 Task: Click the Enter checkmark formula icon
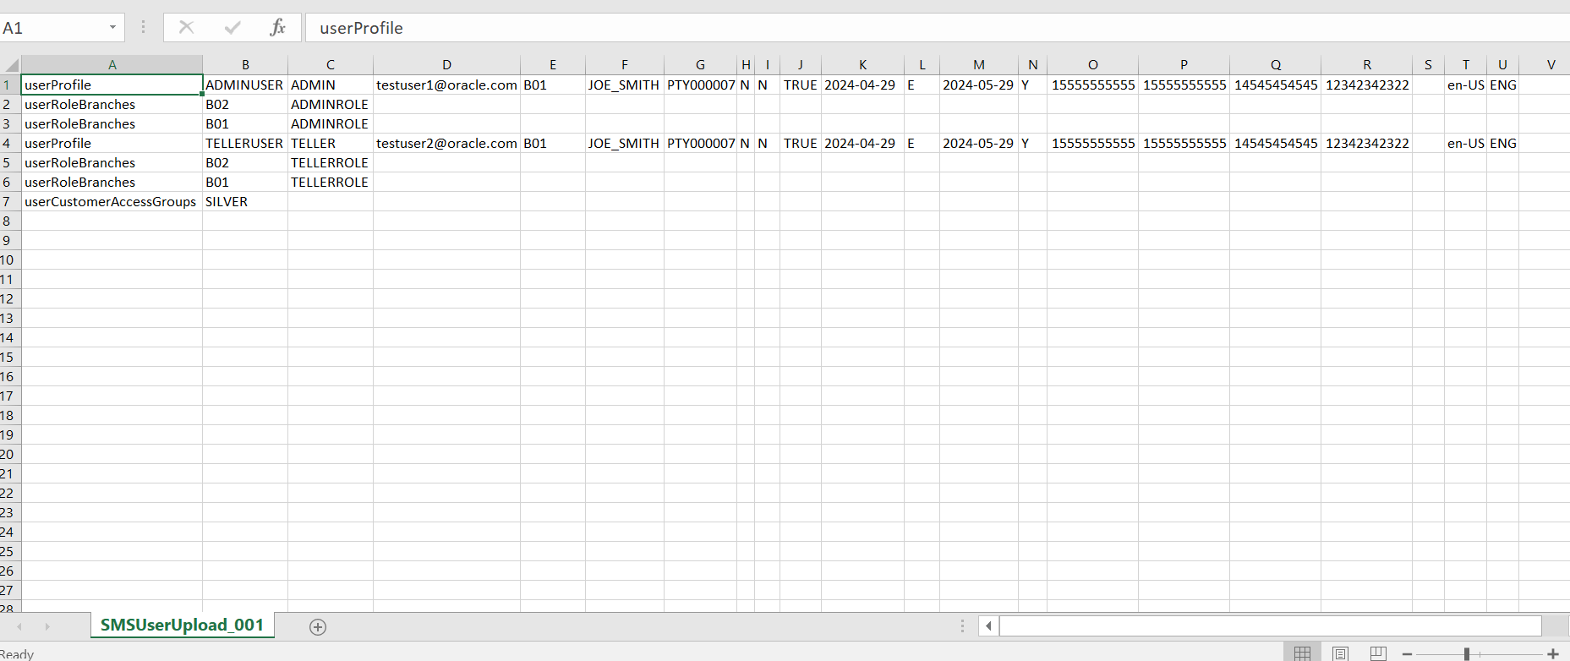point(232,28)
